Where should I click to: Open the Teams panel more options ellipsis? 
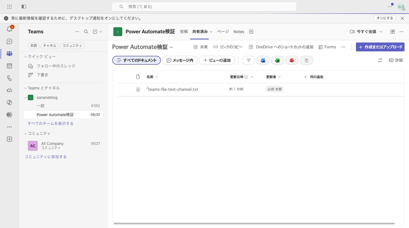[77, 32]
